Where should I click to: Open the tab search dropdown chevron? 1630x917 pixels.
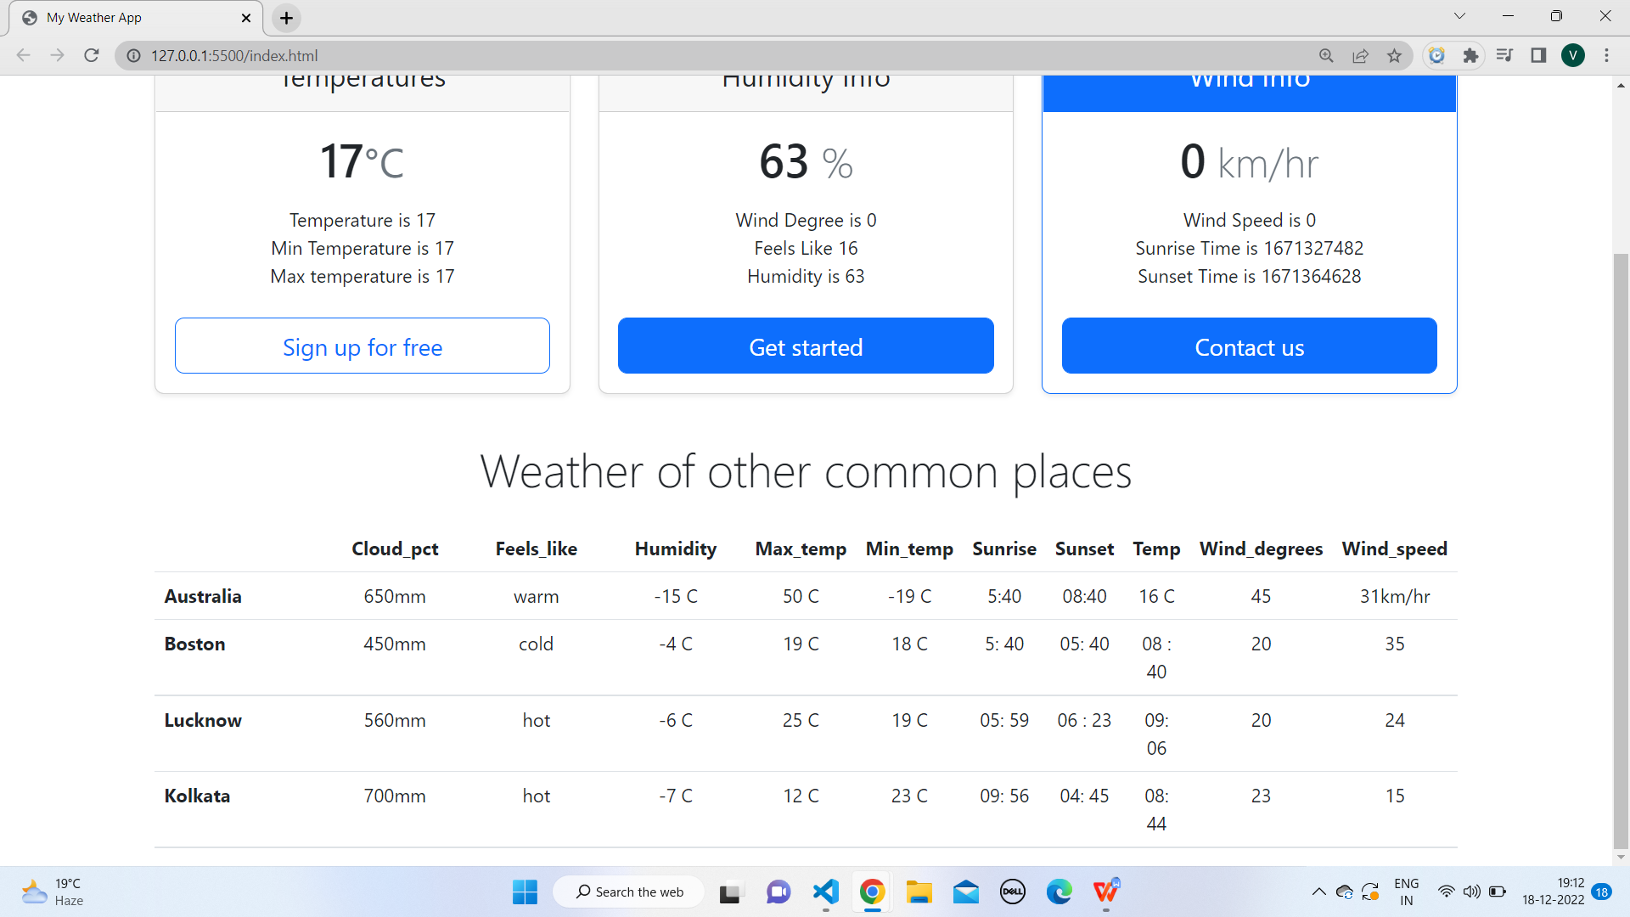[x=1459, y=15]
